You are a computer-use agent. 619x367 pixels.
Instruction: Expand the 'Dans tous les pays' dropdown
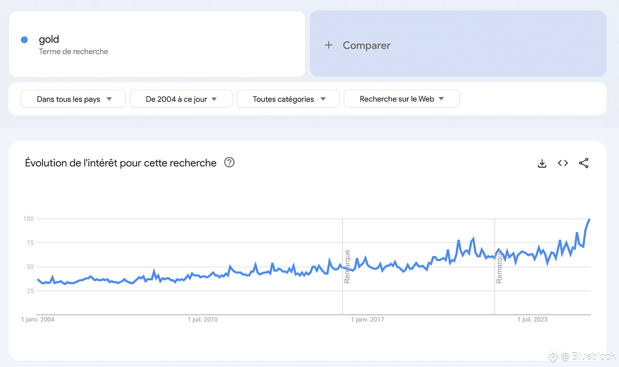(x=73, y=99)
